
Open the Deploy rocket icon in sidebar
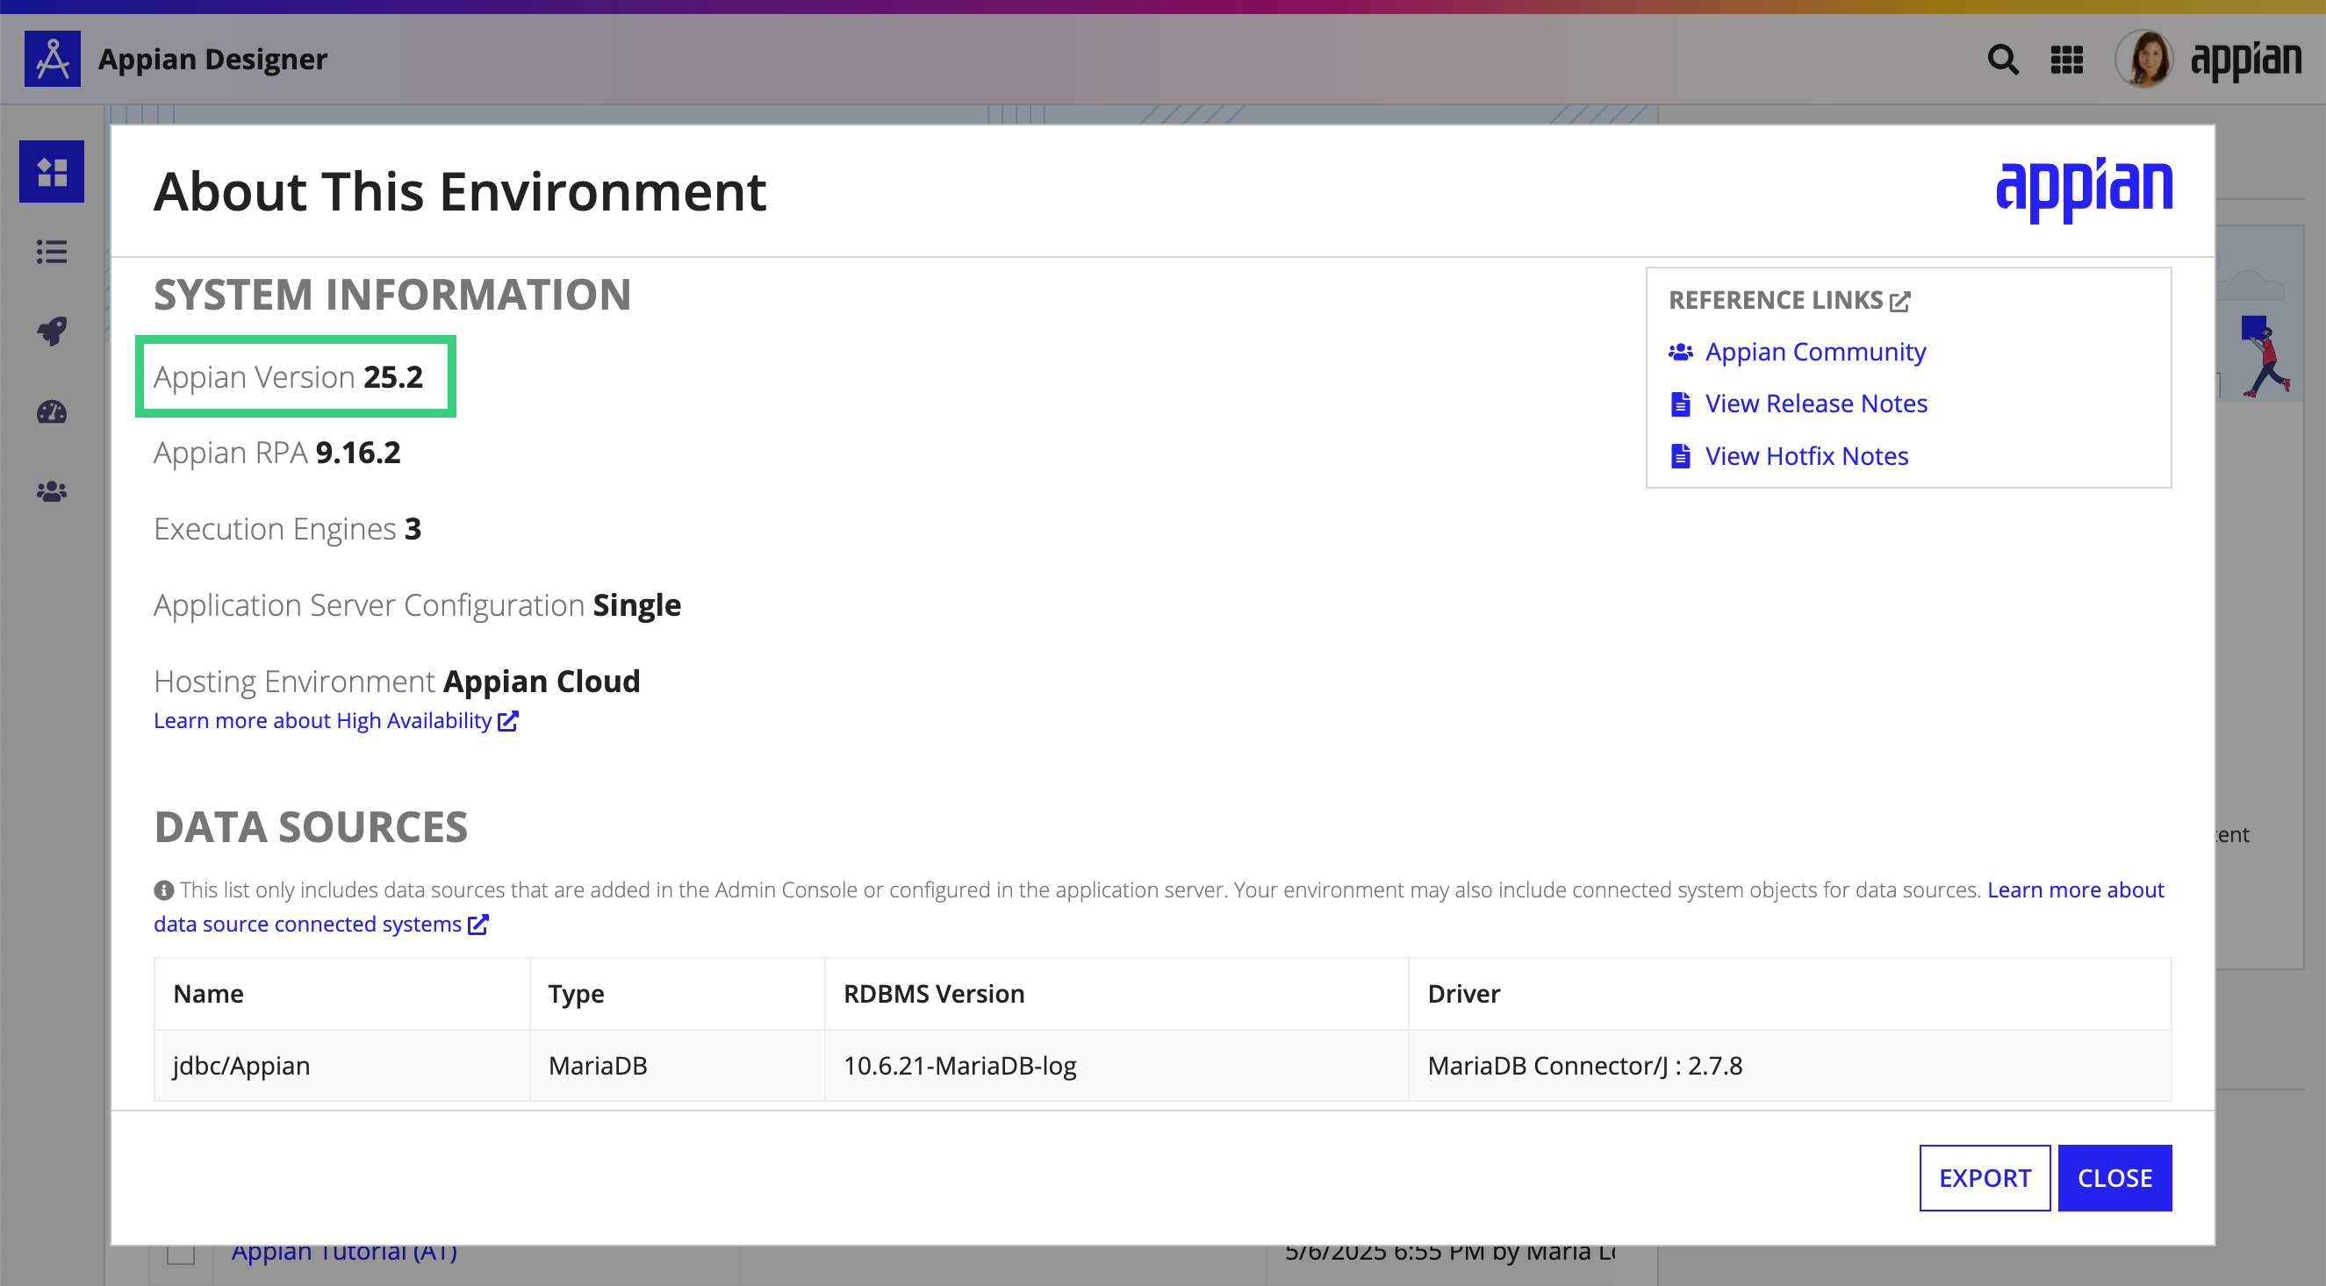click(52, 332)
